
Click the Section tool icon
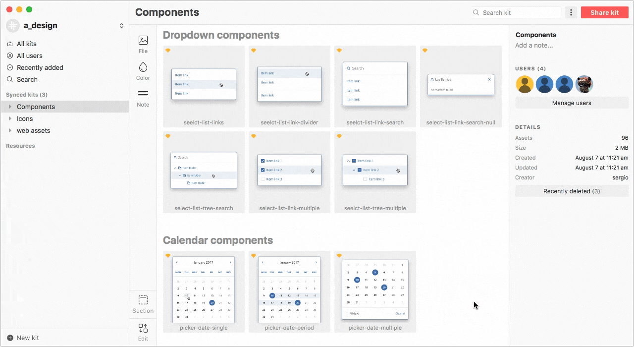[x=143, y=300]
